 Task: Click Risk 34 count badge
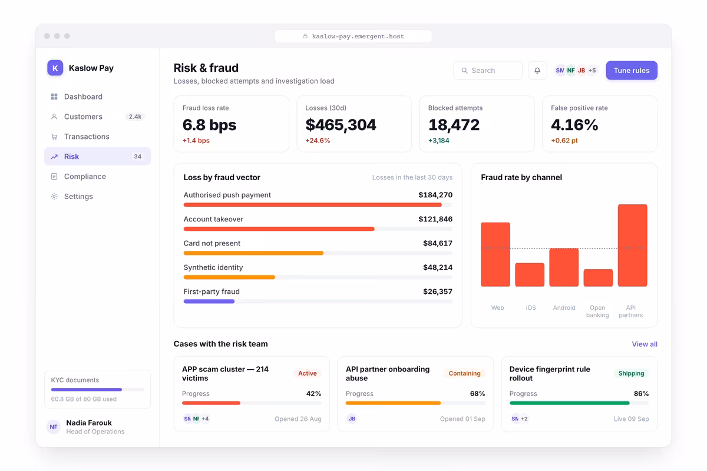coord(137,157)
